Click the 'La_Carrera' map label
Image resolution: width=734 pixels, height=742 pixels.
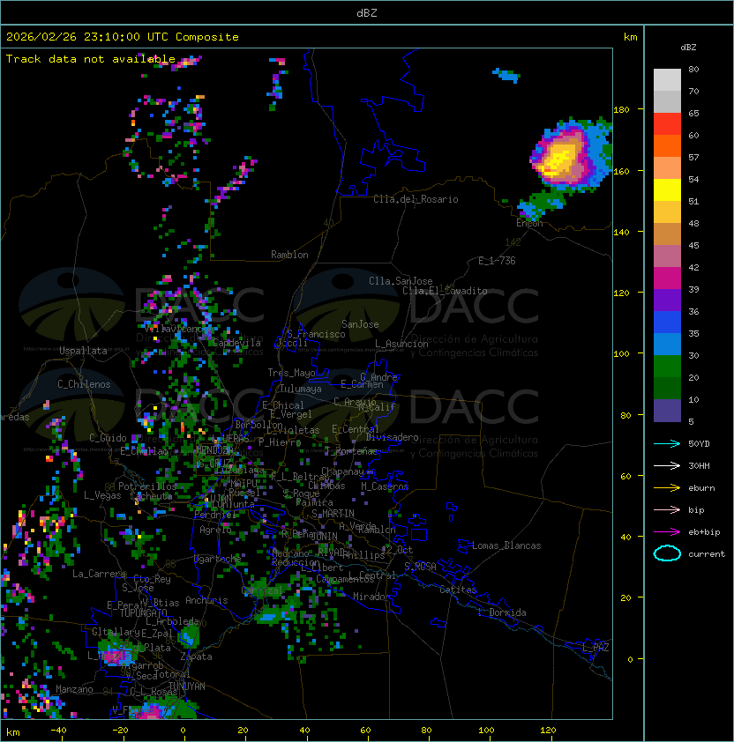pyautogui.click(x=99, y=574)
